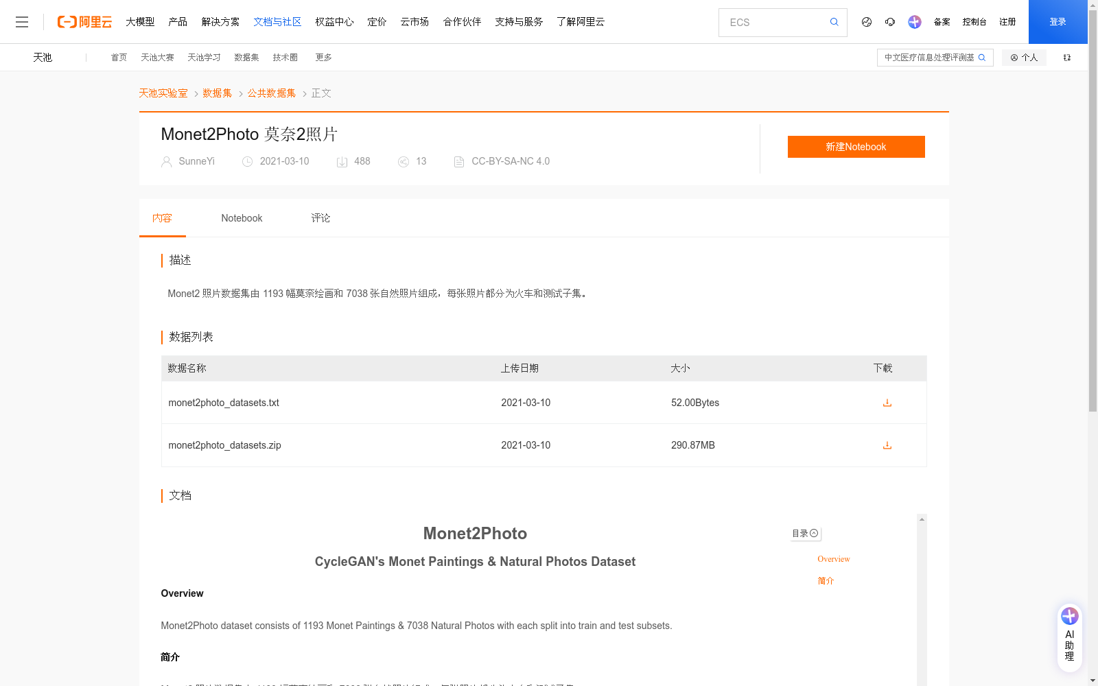Open the globe region selector icon

(x=867, y=22)
